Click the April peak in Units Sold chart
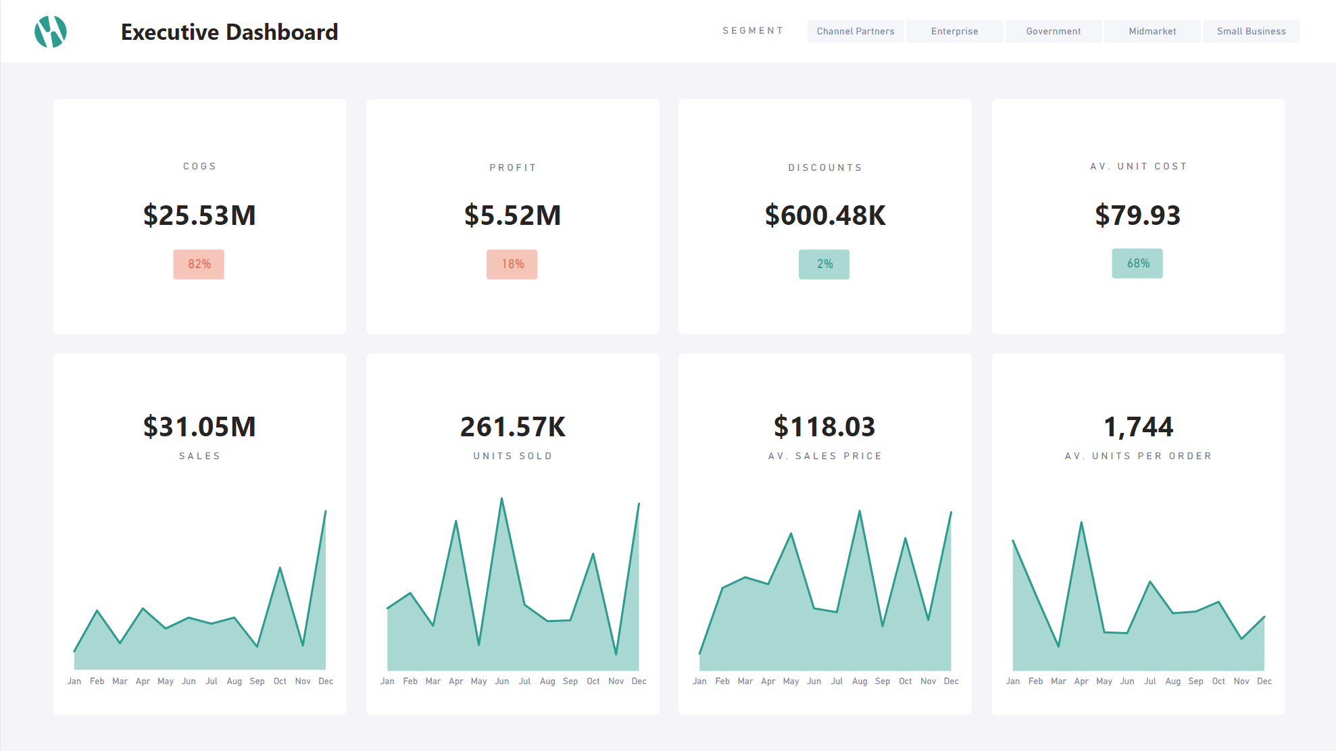This screenshot has width=1336, height=751. pos(456,521)
